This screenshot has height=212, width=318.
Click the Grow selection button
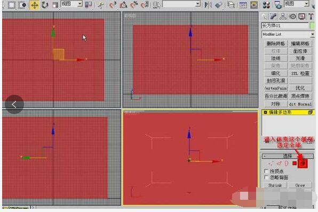click(x=300, y=185)
